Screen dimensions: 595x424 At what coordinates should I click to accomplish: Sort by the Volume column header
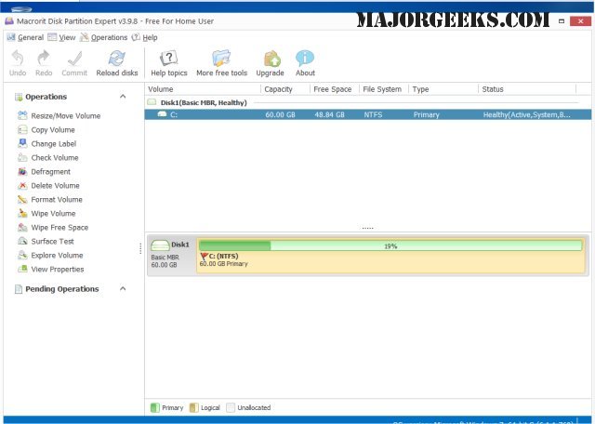click(x=203, y=89)
